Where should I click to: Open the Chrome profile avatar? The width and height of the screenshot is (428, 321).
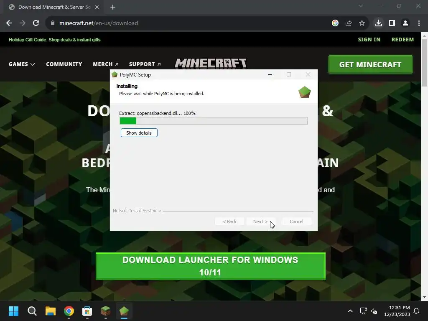click(405, 23)
